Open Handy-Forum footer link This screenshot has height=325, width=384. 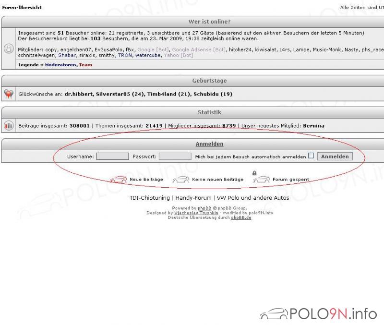click(193, 198)
